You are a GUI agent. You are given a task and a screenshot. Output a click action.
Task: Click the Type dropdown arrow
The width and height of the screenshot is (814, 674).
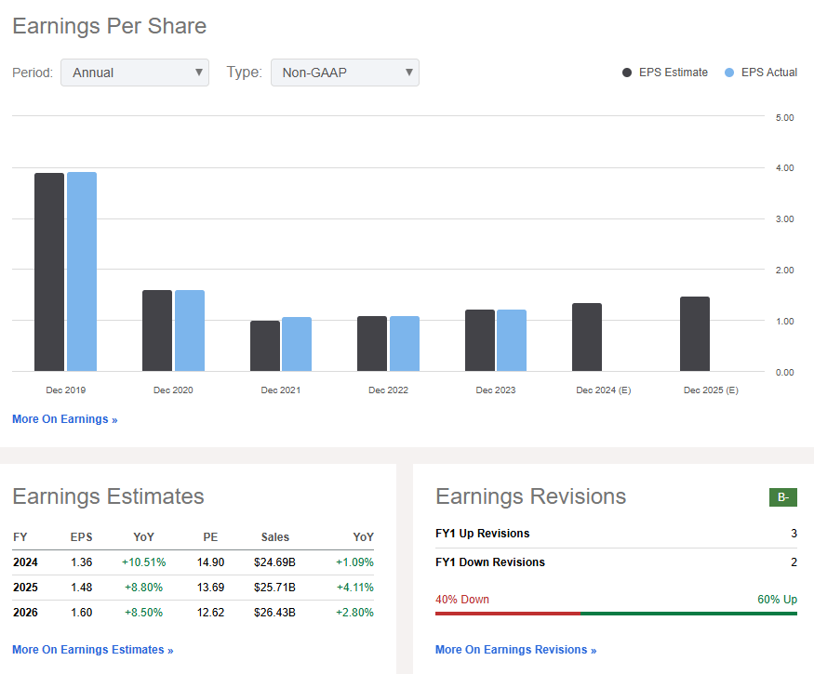tap(409, 72)
